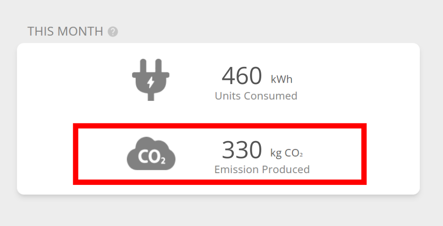Click the CO₂ text inside the cloud
The image size is (443, 226).
[x=151, y=158]
